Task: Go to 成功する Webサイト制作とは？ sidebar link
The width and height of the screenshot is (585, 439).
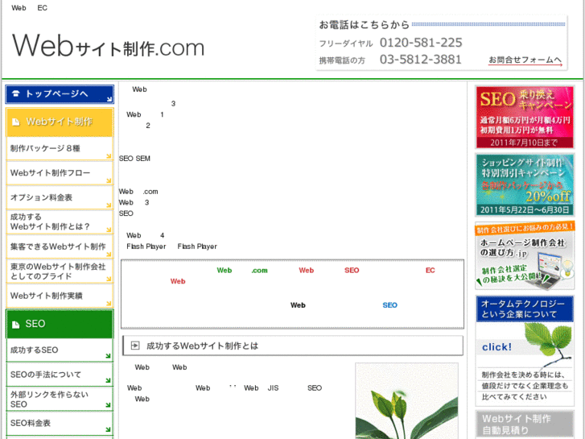Action: (x=60, y=222)
